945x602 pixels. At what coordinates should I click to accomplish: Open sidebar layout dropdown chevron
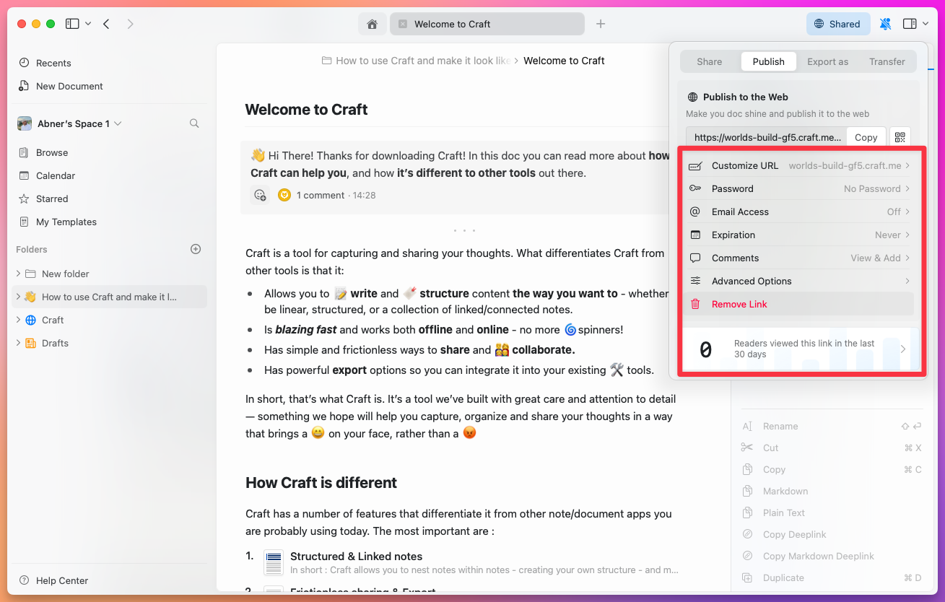coord(88,24)
